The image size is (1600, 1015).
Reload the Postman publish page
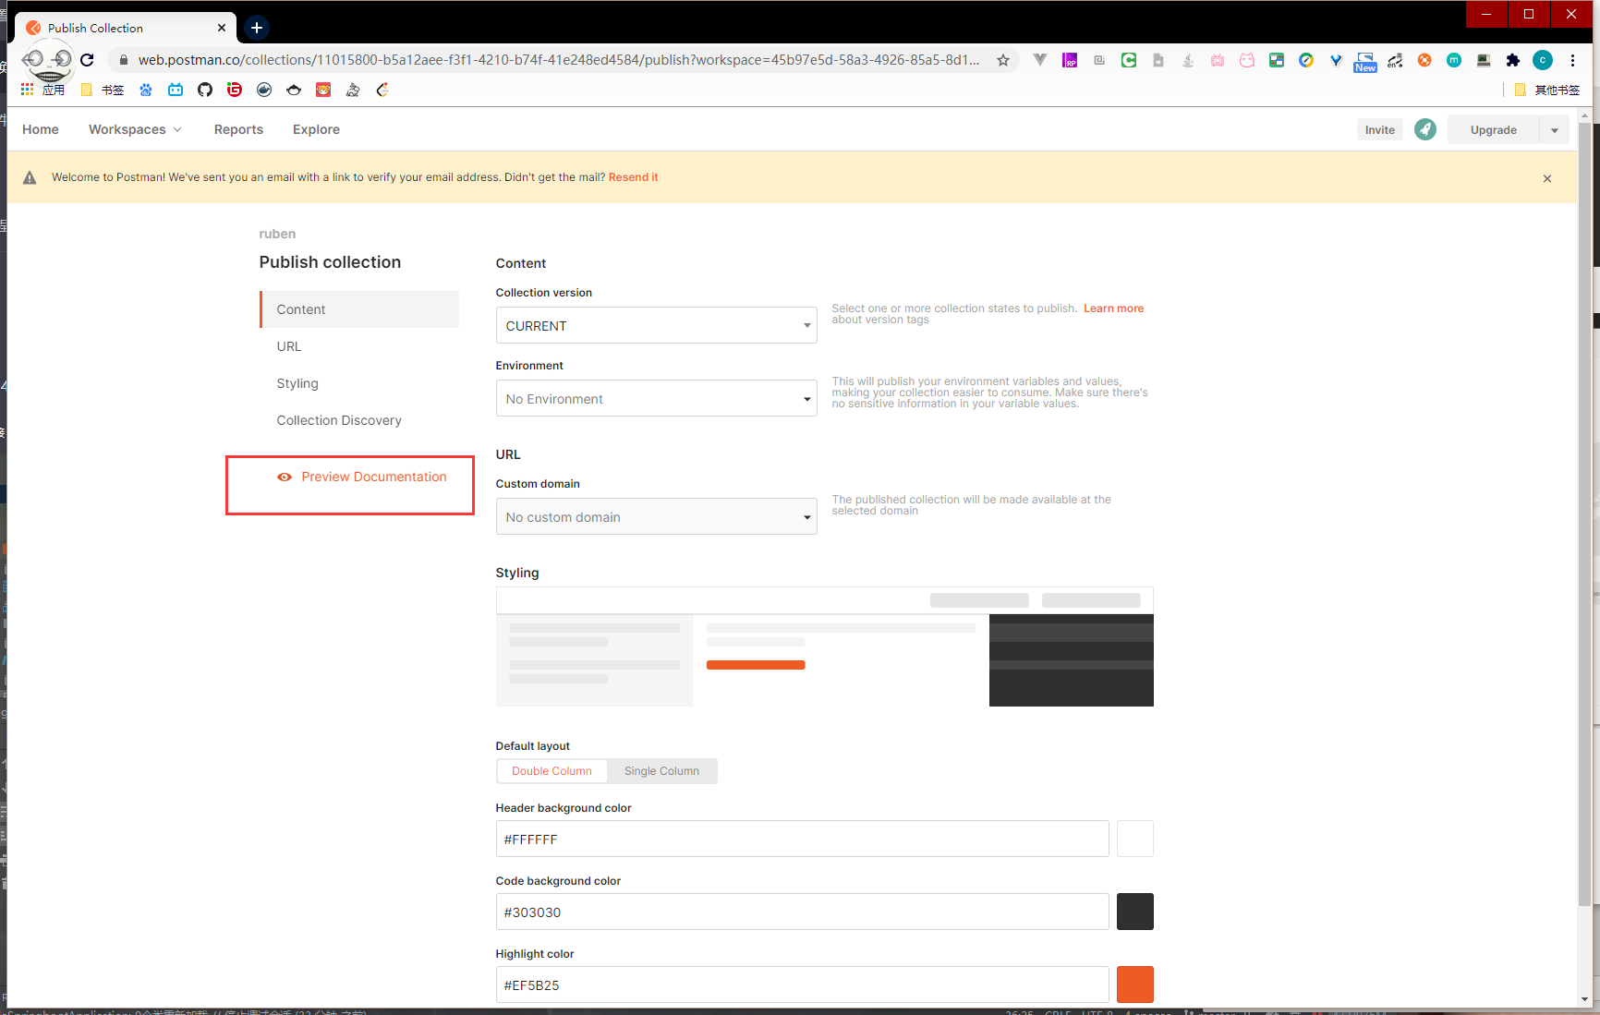coord(87,60)
